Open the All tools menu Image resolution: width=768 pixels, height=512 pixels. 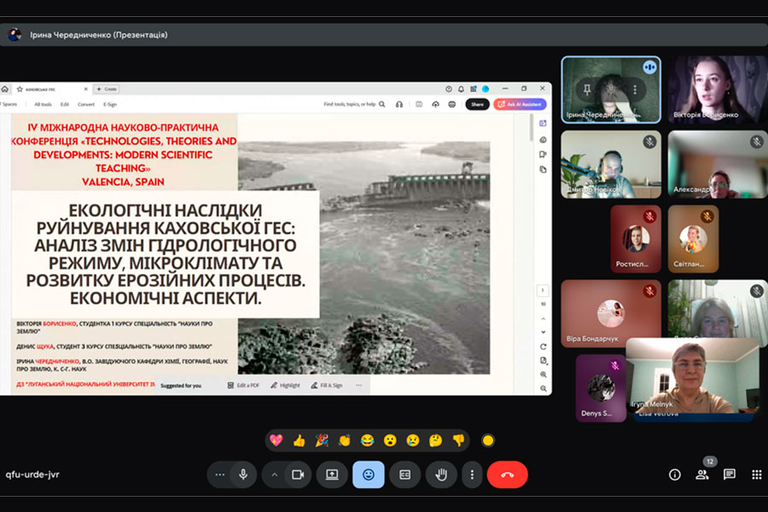click(x=44, y=104)
